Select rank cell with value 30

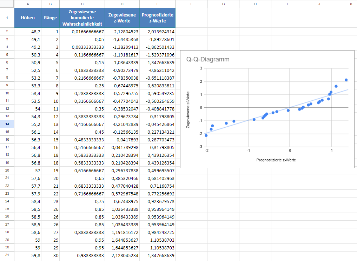tap(50, 255)
